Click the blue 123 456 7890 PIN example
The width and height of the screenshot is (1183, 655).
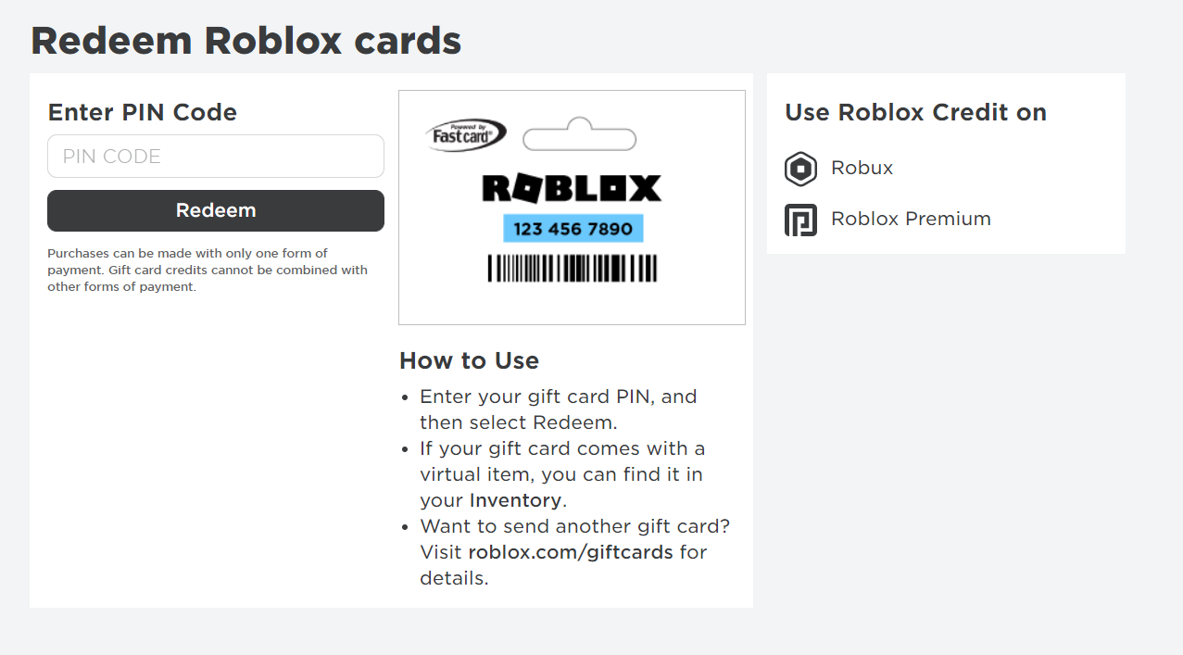[x=573, y=229]
